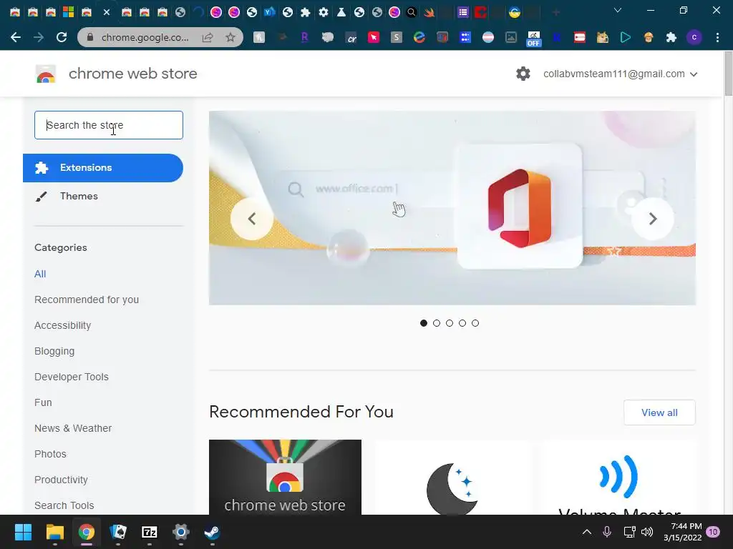Image resolution: width=733 pixels, height=549 pixels.
Task: Select the Extensions section
Action: click(x=103, y=167)
